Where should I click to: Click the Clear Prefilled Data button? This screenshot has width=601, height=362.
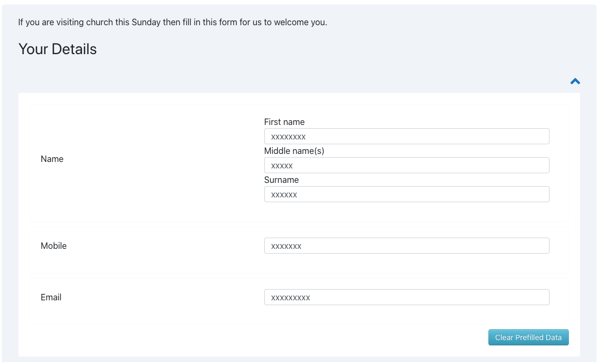coord(528,337)
